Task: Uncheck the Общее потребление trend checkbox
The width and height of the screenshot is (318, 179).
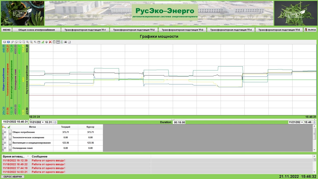Action: [x=5, y=132]
